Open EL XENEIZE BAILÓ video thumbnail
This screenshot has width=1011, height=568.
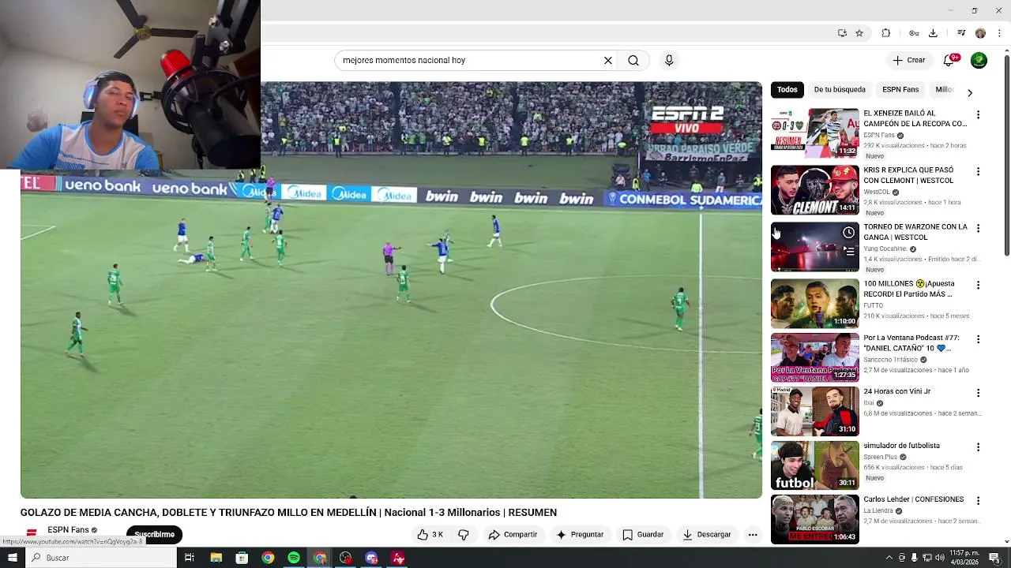pos(814,133)
